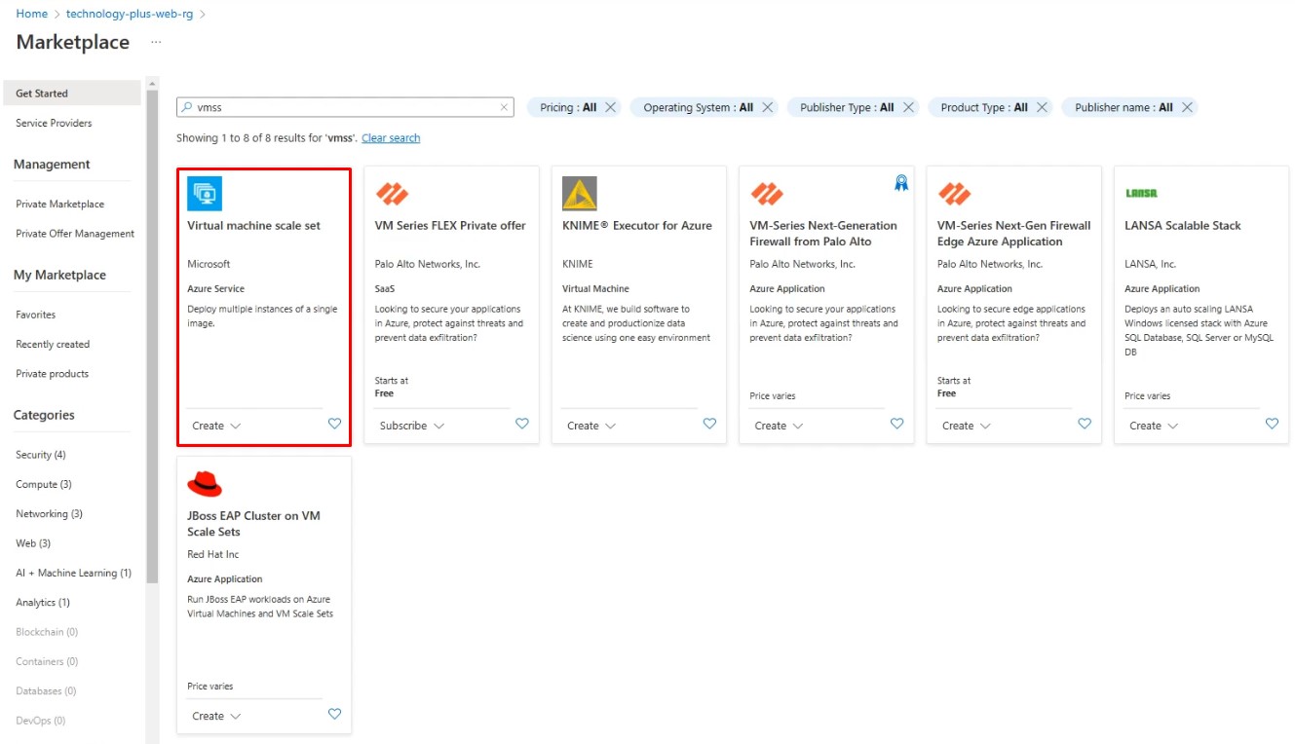Clear the vmss search box text

[504, 108]
